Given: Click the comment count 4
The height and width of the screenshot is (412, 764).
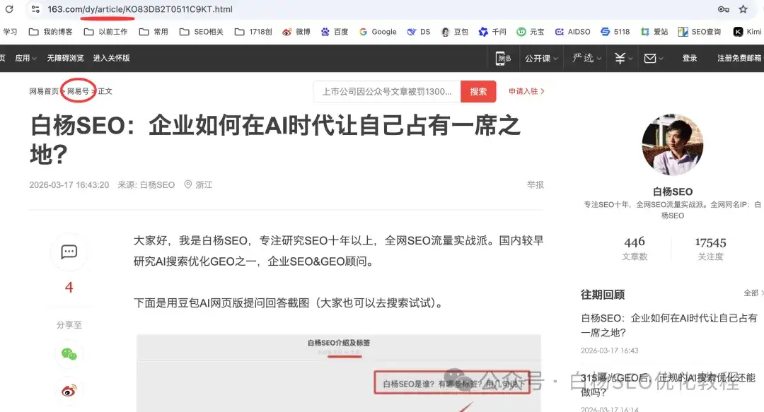Looking at the screenshot, I should pos(69,288).
